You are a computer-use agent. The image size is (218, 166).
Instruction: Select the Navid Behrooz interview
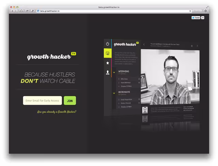[126, 83]
